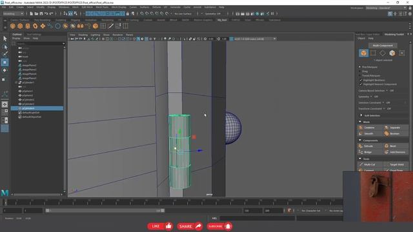Image resolution: width=413 pixels, height=232 pixels.
Task: Open the Modeling menu set dropdown
Action: pos(13,14)
